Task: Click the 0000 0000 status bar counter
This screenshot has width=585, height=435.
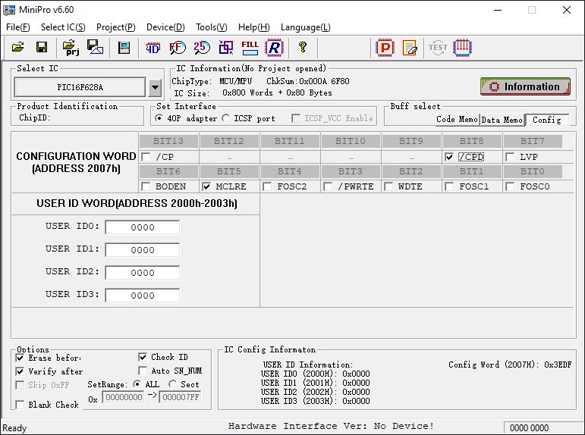Action: [x=529, y=428]
